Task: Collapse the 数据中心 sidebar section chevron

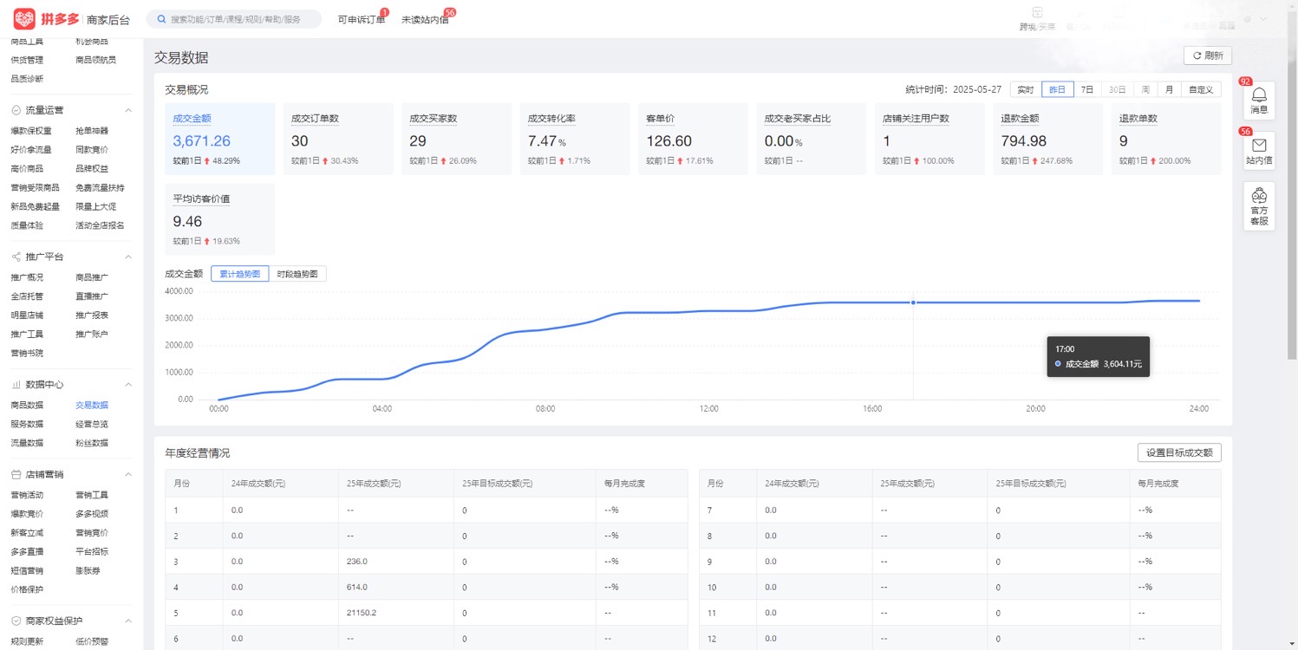Action: pos(128,384)
